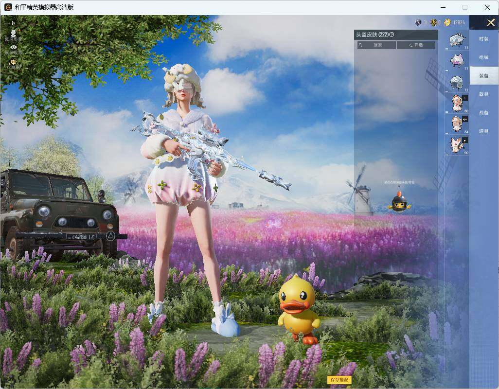
Task: Select pink pig helmet thumbnail numbered 77
Action: coord(457,61)
